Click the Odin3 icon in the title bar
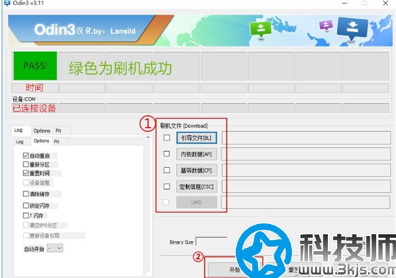This screenshot has width=396, height=278. click(x=7, y=3)
